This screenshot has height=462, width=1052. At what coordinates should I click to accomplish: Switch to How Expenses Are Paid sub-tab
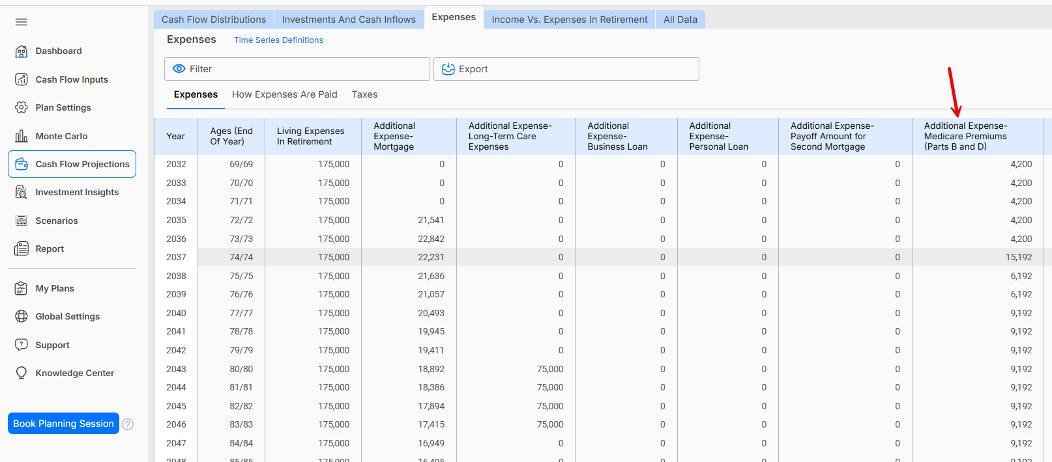285,95
